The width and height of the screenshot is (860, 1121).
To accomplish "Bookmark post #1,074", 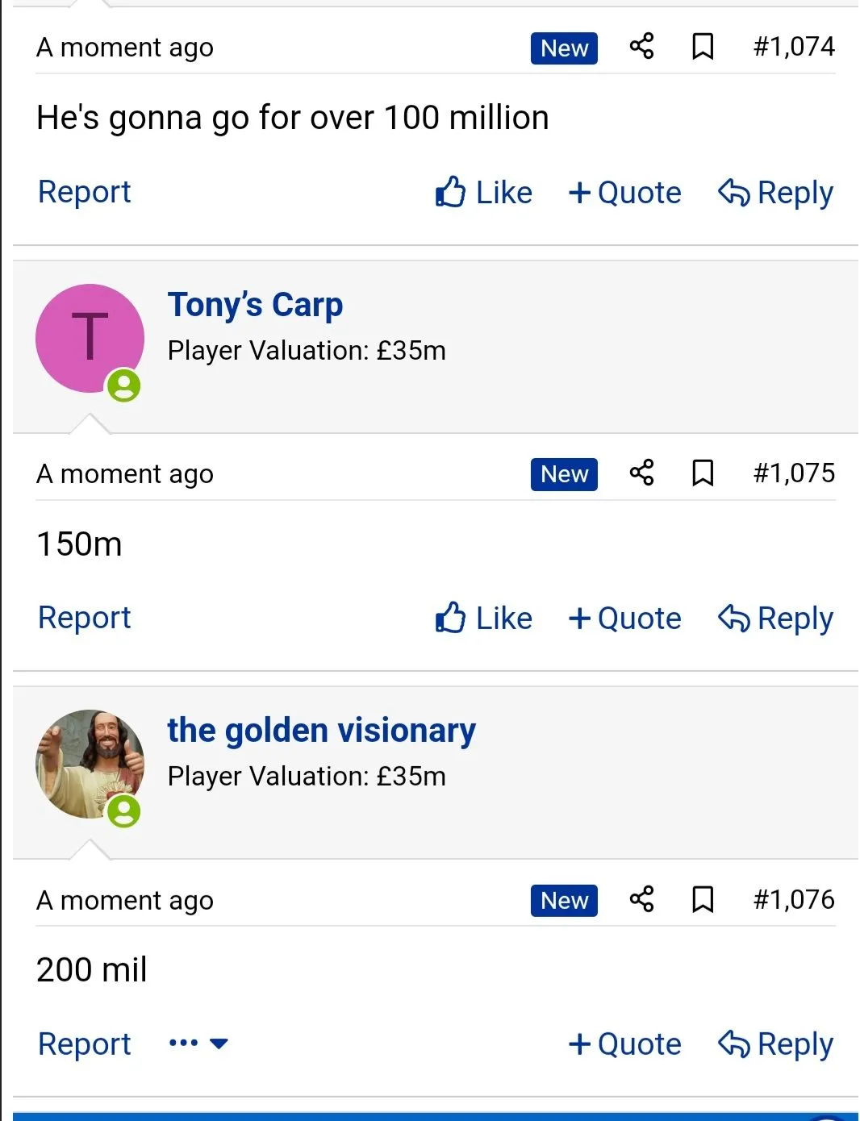I will [703, 47].
